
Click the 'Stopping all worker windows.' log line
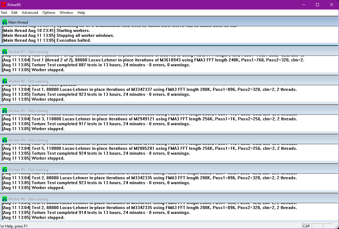point(58,35)
